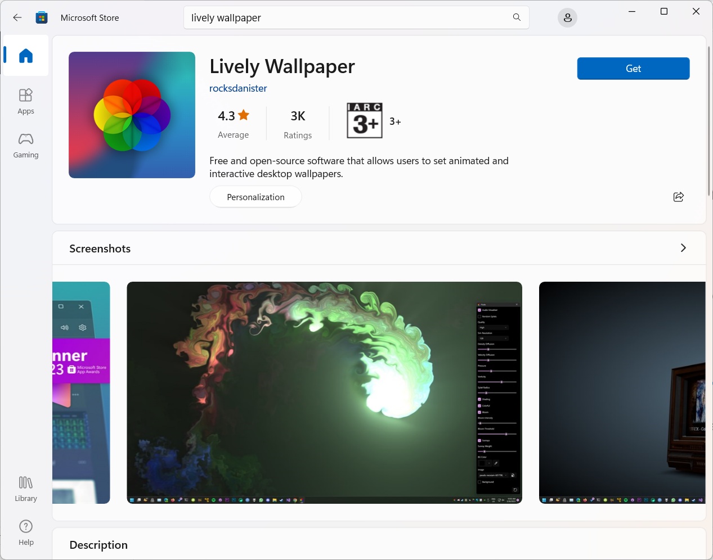Click the Microsoft Store logo icon
Viewport: 713px width, 560px height.
coord(42,17)
